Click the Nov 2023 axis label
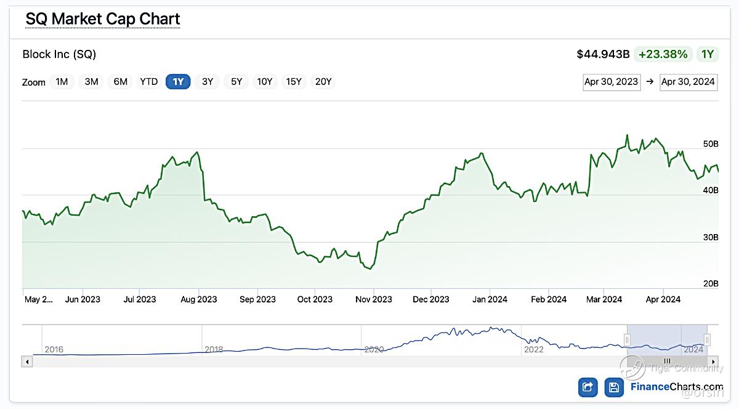This screenshot has width=739, height=409. pos(373,299)
